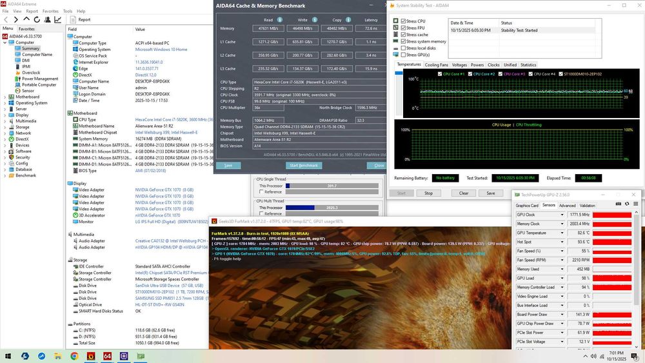Open Hot Spot sensor dropdown

click(x=562, y=242)
